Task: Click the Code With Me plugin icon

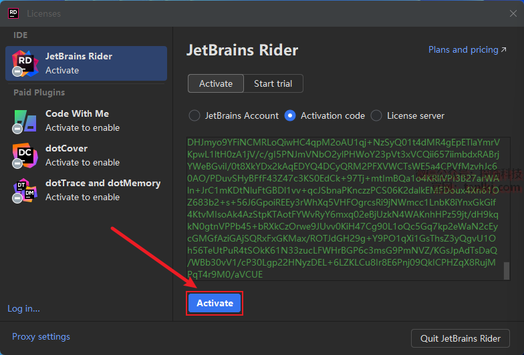Action: (x=25, y=121)
